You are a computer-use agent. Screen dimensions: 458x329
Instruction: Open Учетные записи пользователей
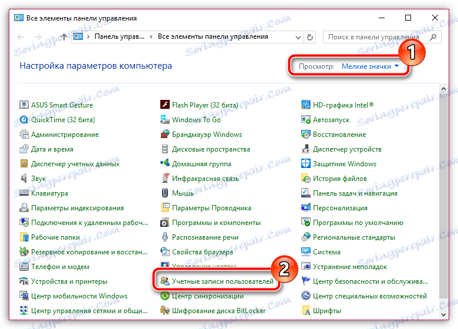(x=217, y=281)
